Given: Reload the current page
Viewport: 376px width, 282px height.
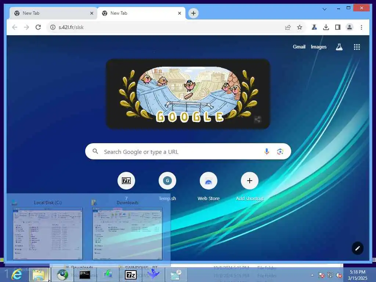Looking at the screenshot, I should (38, 27).
